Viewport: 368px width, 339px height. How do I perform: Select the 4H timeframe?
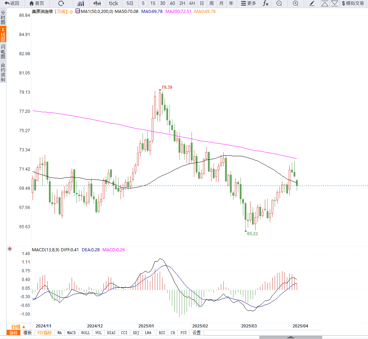(x=192, y=3)
